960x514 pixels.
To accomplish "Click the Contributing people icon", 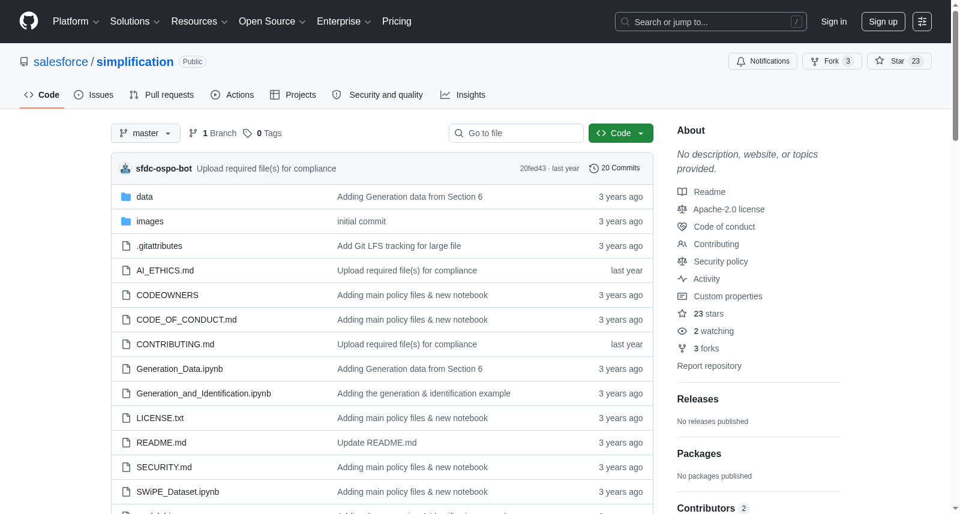I will click(x=682, y=244).
